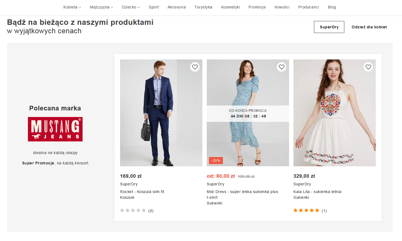Expand the Kobieta dropdown menu
Screen dimensions: 402x241
72,7
